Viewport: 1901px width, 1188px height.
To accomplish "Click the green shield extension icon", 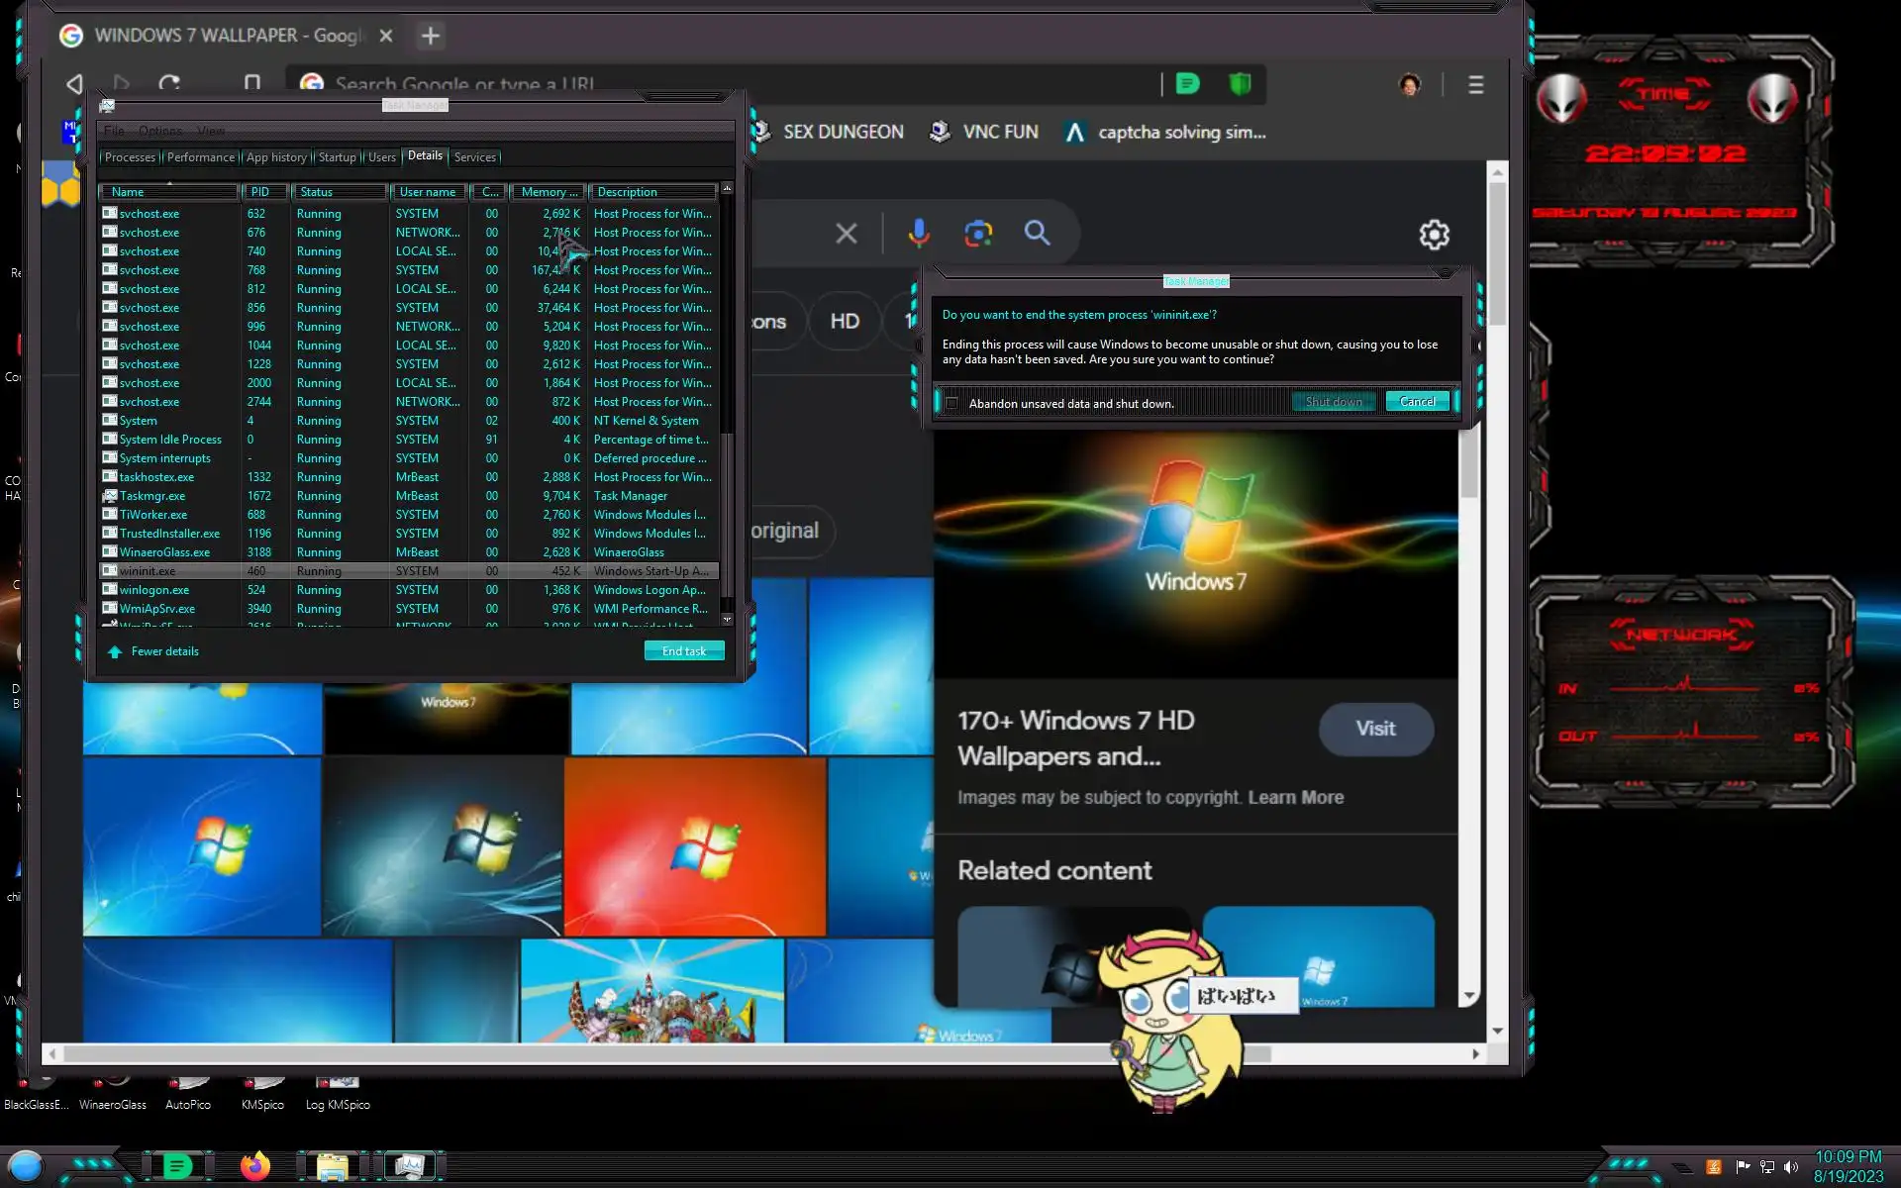I will coord(1240,84).
